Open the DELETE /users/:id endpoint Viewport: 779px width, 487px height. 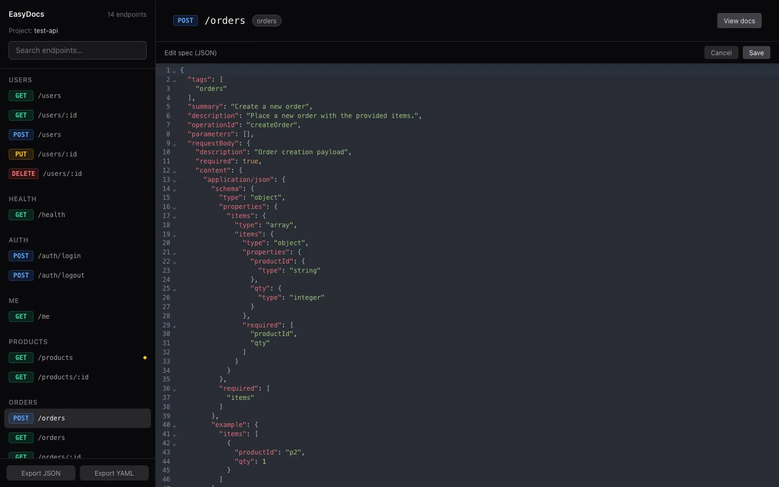pyautogui.click(x=77, y=174)
